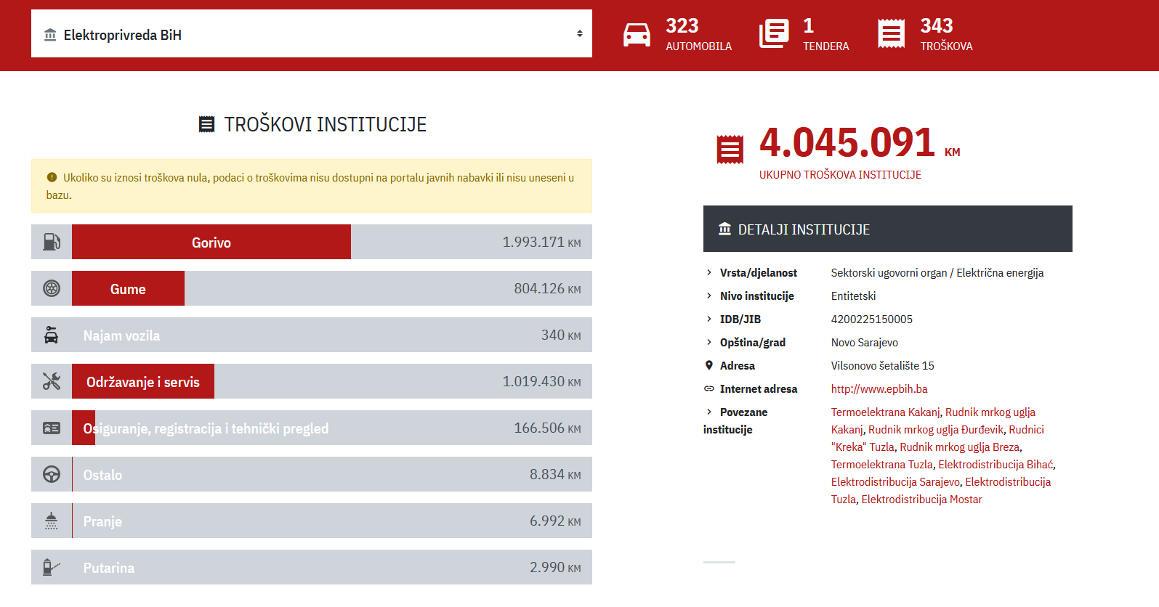Screen dimensions: 1159x607
Task: Click the red Održavanje i servis bar
Action: click(143, 381)
